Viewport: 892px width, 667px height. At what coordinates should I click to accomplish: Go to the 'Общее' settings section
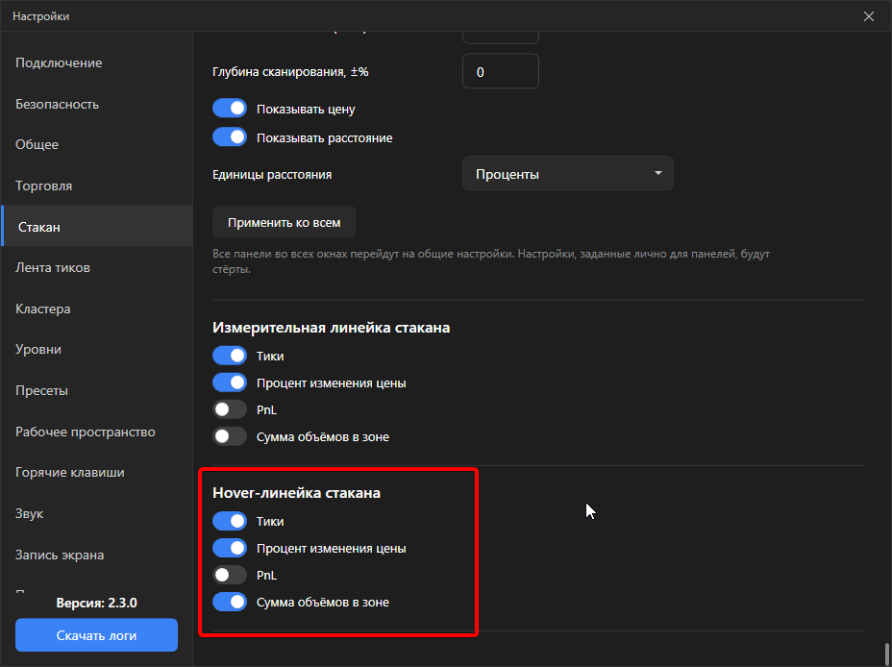97,144
